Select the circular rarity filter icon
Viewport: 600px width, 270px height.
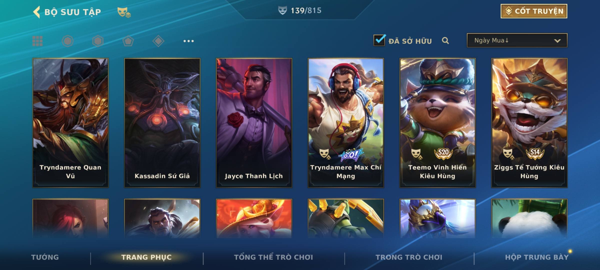click(67, 41)
